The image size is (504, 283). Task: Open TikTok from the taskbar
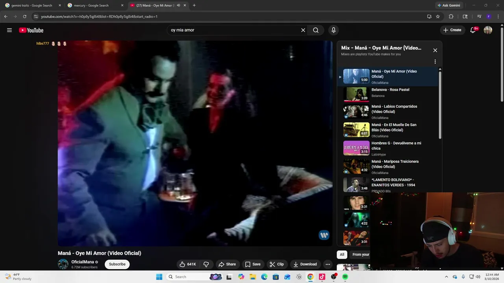coord(322,277)
